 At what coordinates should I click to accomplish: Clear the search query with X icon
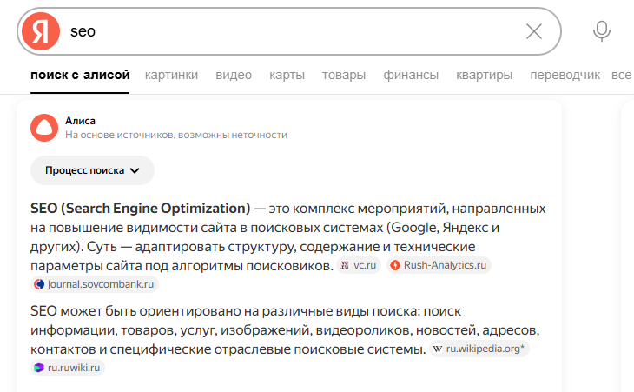pyautogui.click(x=534, y=31)
